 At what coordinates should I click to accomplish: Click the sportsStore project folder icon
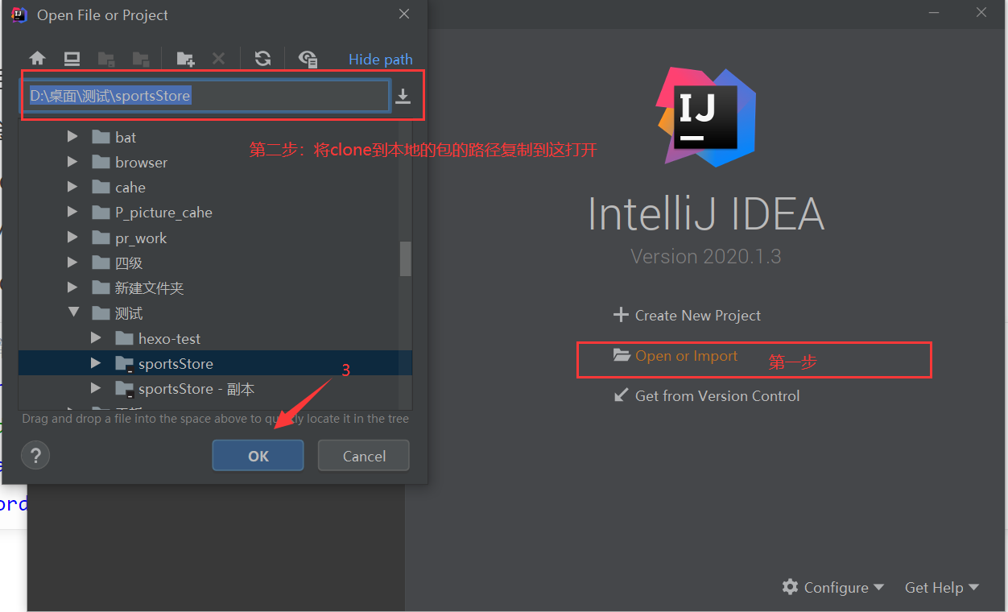point(124,364)
